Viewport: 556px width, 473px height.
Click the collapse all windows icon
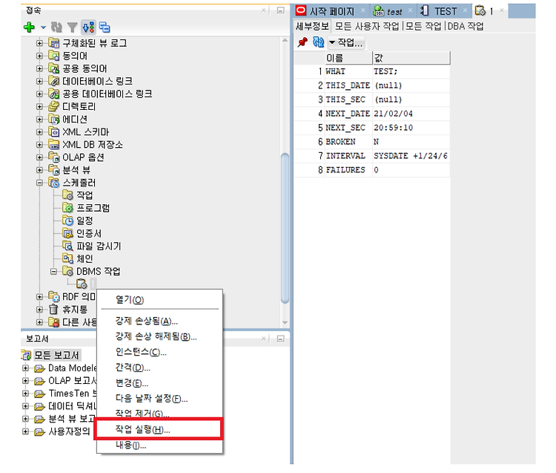pyautogui.click(x=105, y=27)
